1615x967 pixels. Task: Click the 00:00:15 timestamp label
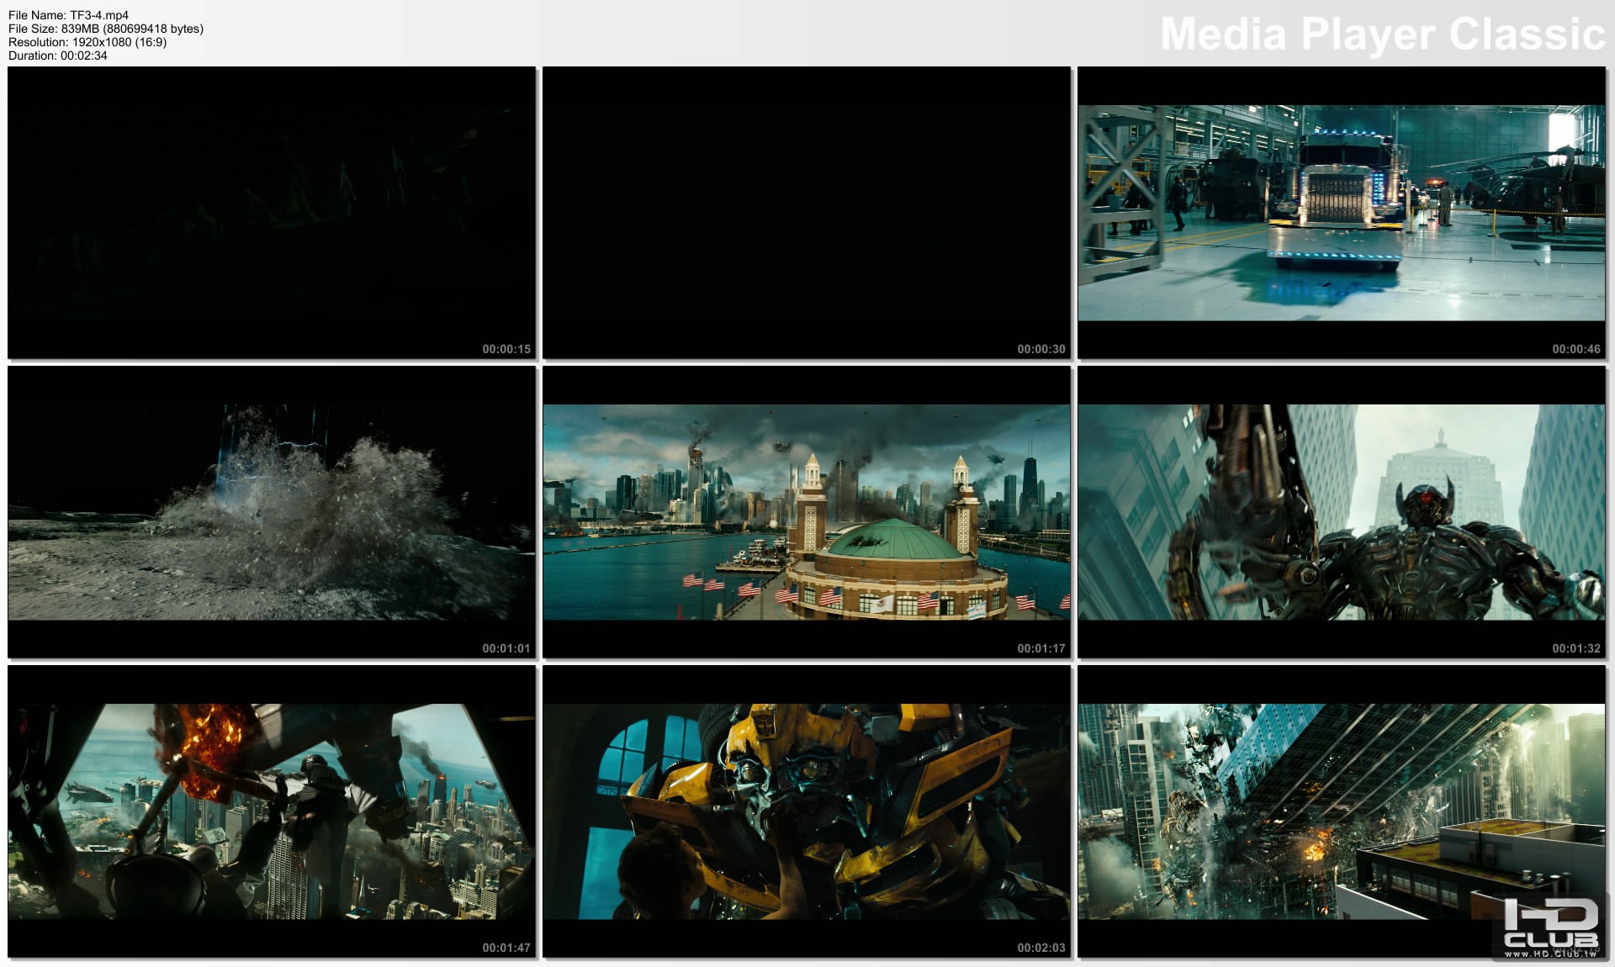[506, 349]
